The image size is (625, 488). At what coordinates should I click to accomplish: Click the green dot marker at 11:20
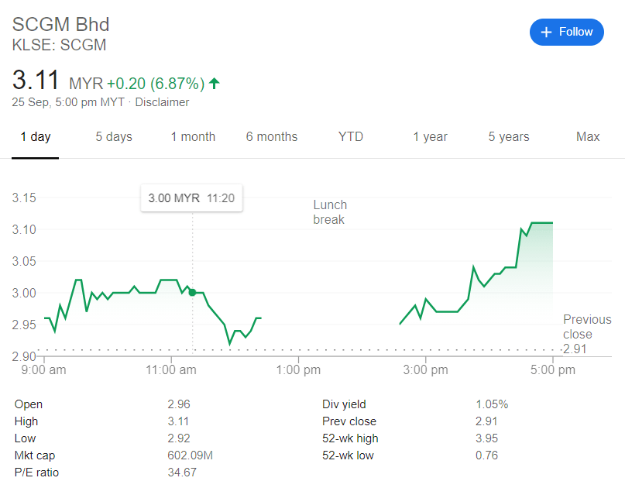click(x=192, y=292)
